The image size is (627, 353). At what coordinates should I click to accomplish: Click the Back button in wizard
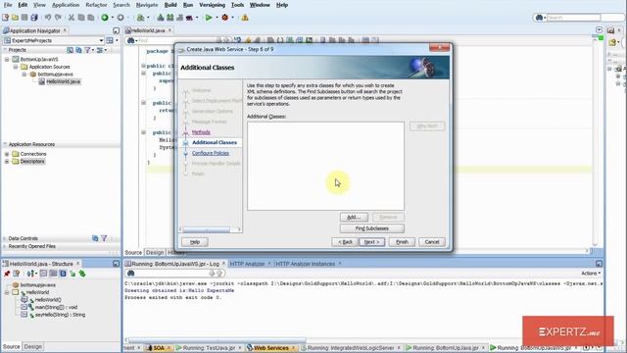(x=345, y=242)
